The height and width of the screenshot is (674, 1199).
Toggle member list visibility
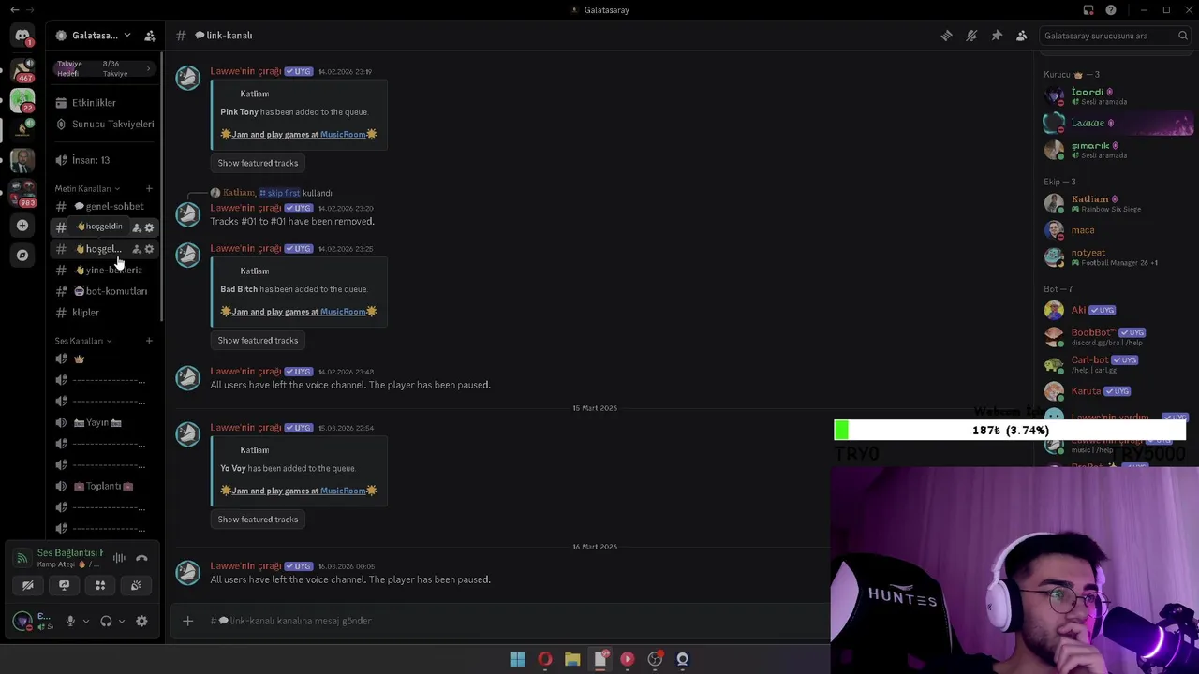point(1022,36)
